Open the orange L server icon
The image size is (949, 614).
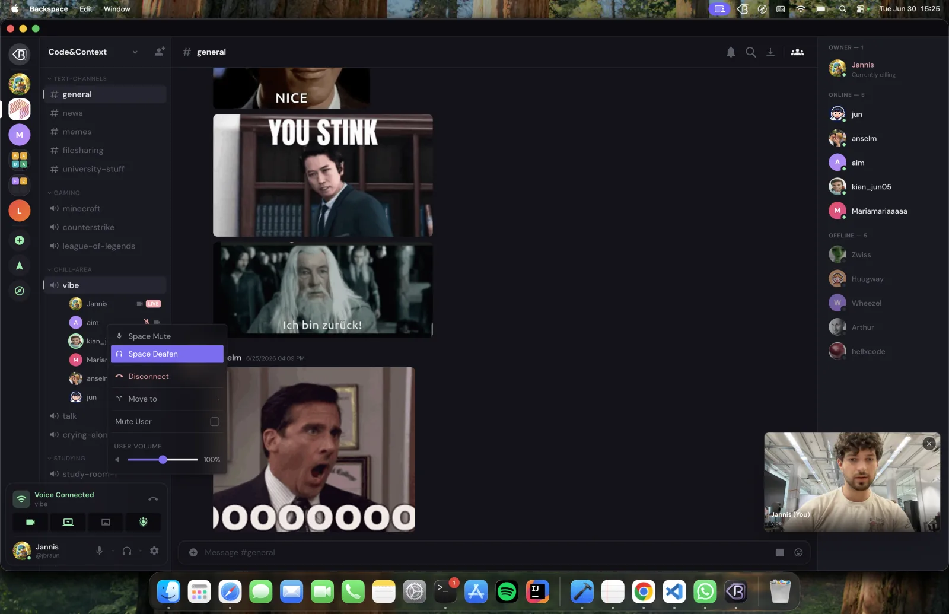coord(20,211)
